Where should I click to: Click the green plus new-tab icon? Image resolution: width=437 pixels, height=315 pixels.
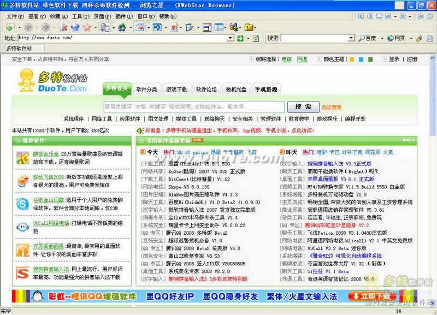click(x=10, y=27)
